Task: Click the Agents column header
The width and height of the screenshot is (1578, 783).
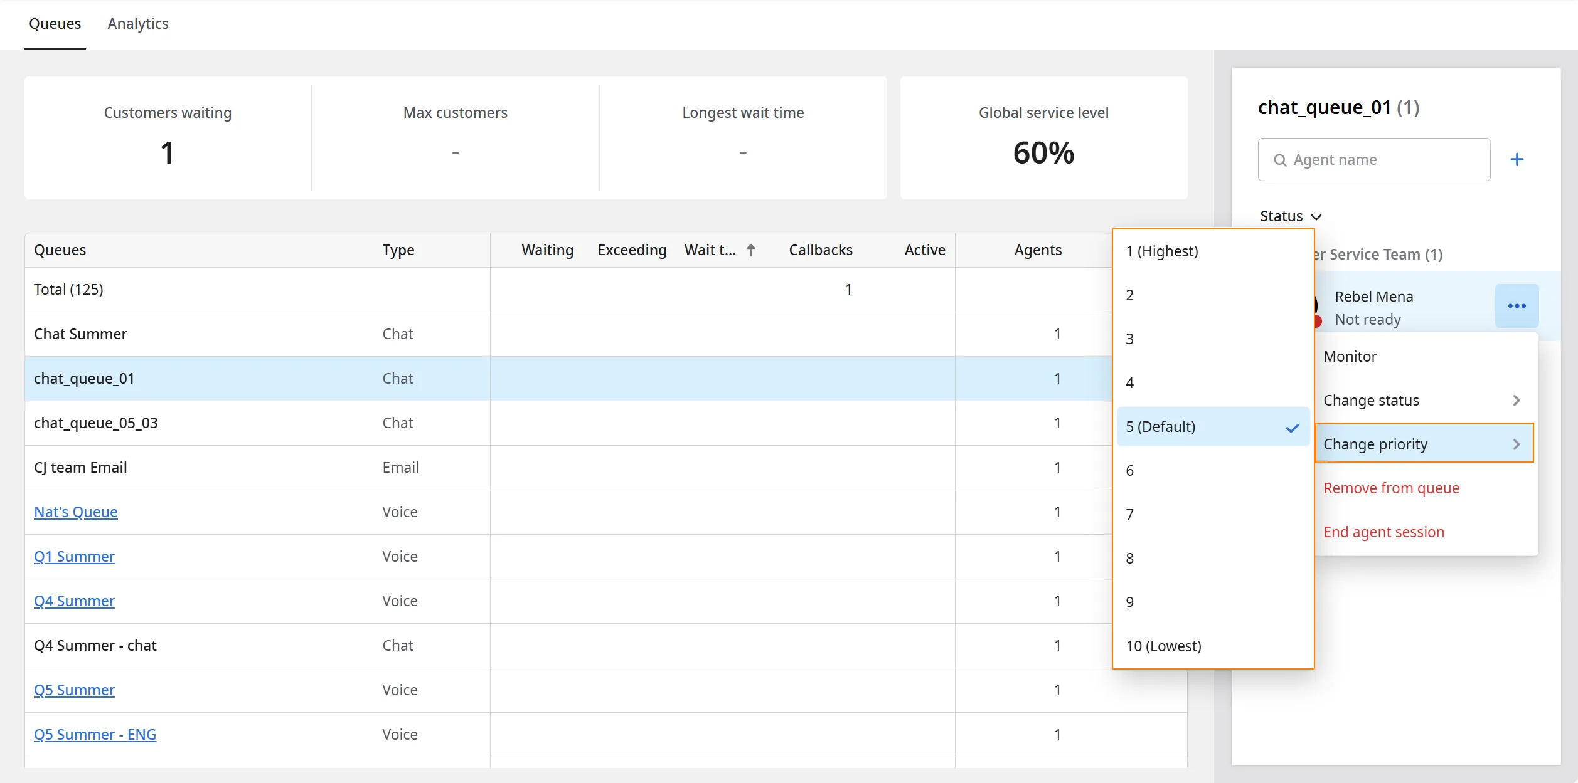Action: [x=1038, y=250]
